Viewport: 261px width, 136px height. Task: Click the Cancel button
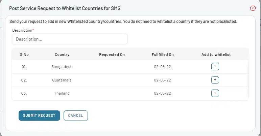[x=76, y=115]
